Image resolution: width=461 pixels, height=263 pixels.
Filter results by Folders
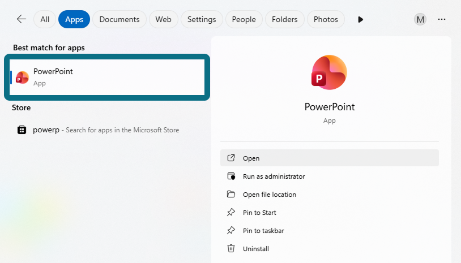click(285, 19)
